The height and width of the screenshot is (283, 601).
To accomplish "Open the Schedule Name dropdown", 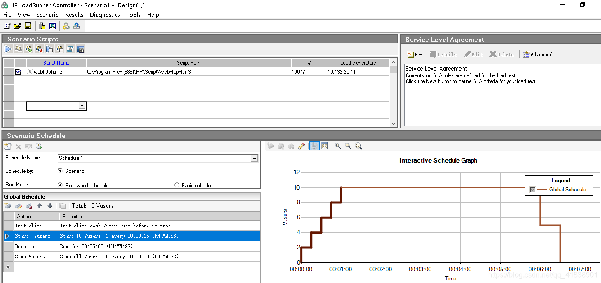I will tap(254, 158).
